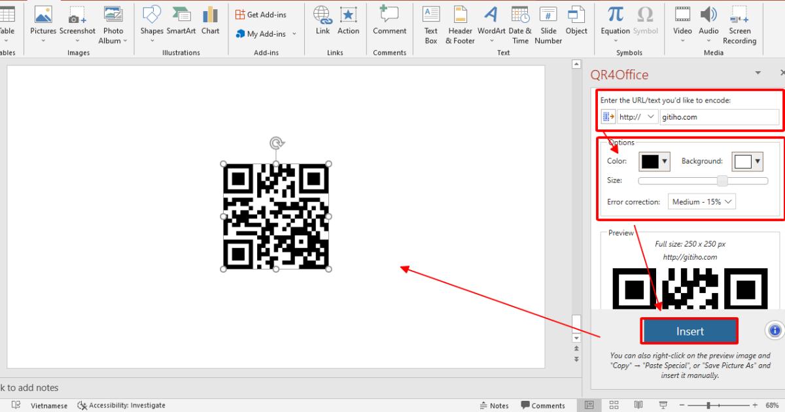Open the Screenshot tool

77,23
